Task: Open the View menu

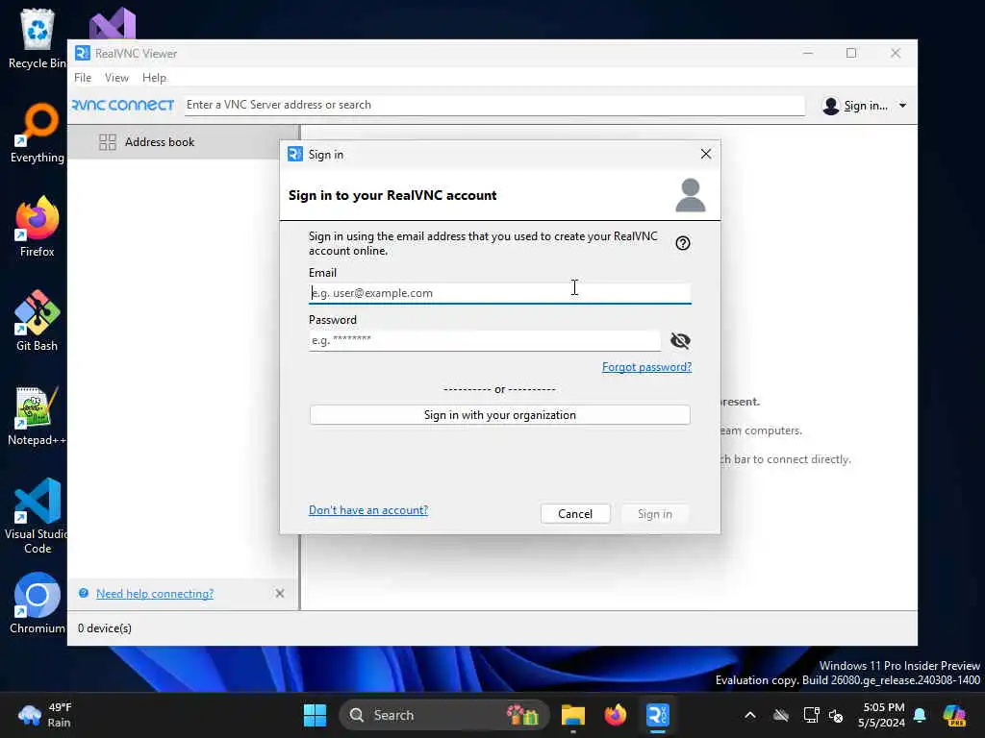Action: point(116,78)
